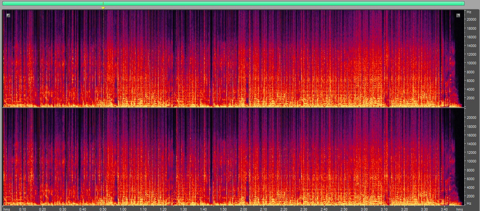Click the left 'hms' label on time ruler

6,209
